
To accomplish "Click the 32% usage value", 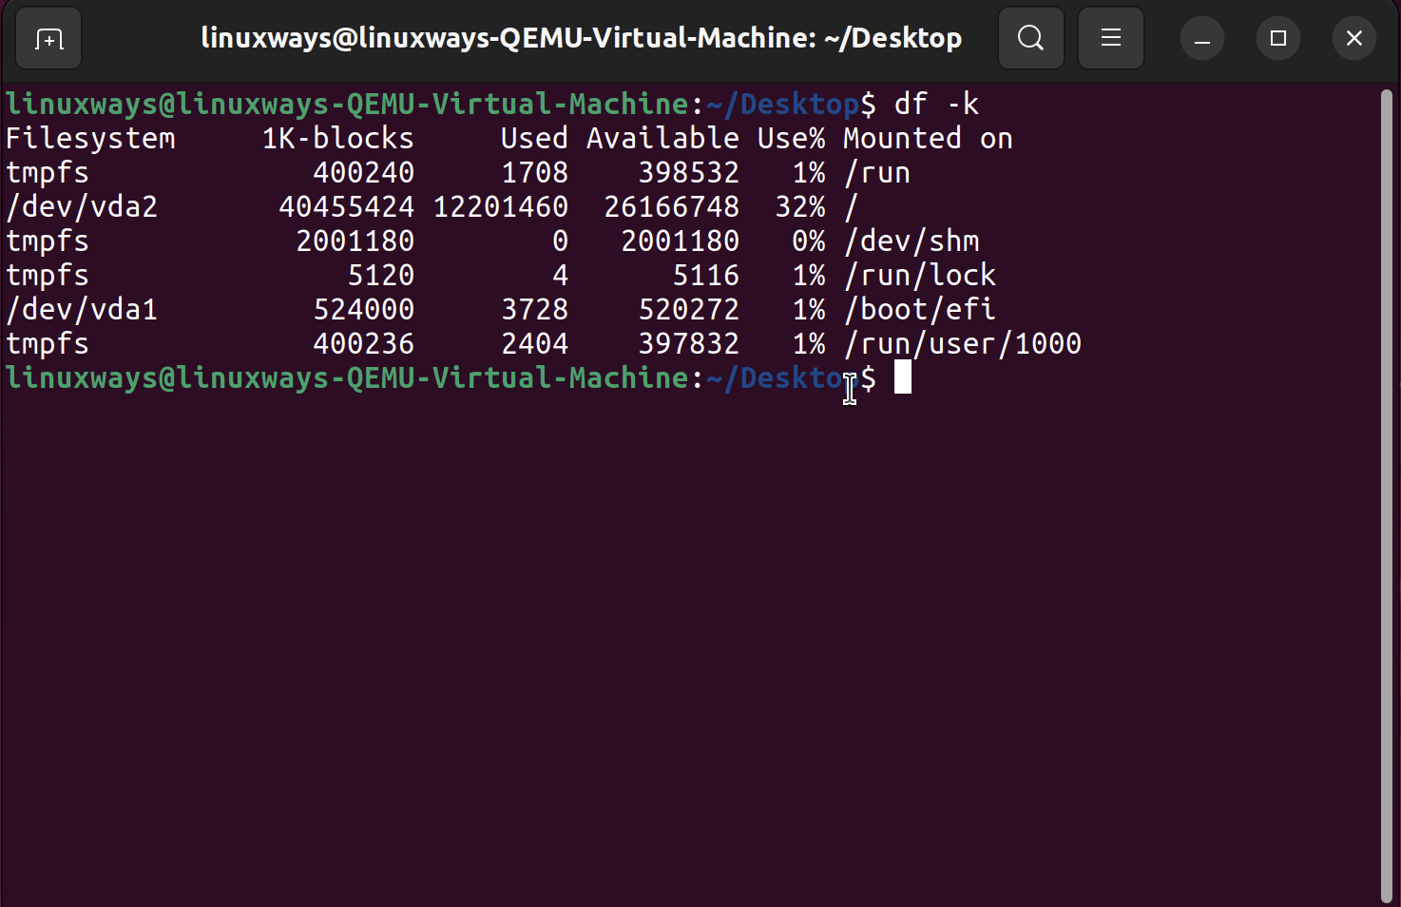I will tap(799, 207).
